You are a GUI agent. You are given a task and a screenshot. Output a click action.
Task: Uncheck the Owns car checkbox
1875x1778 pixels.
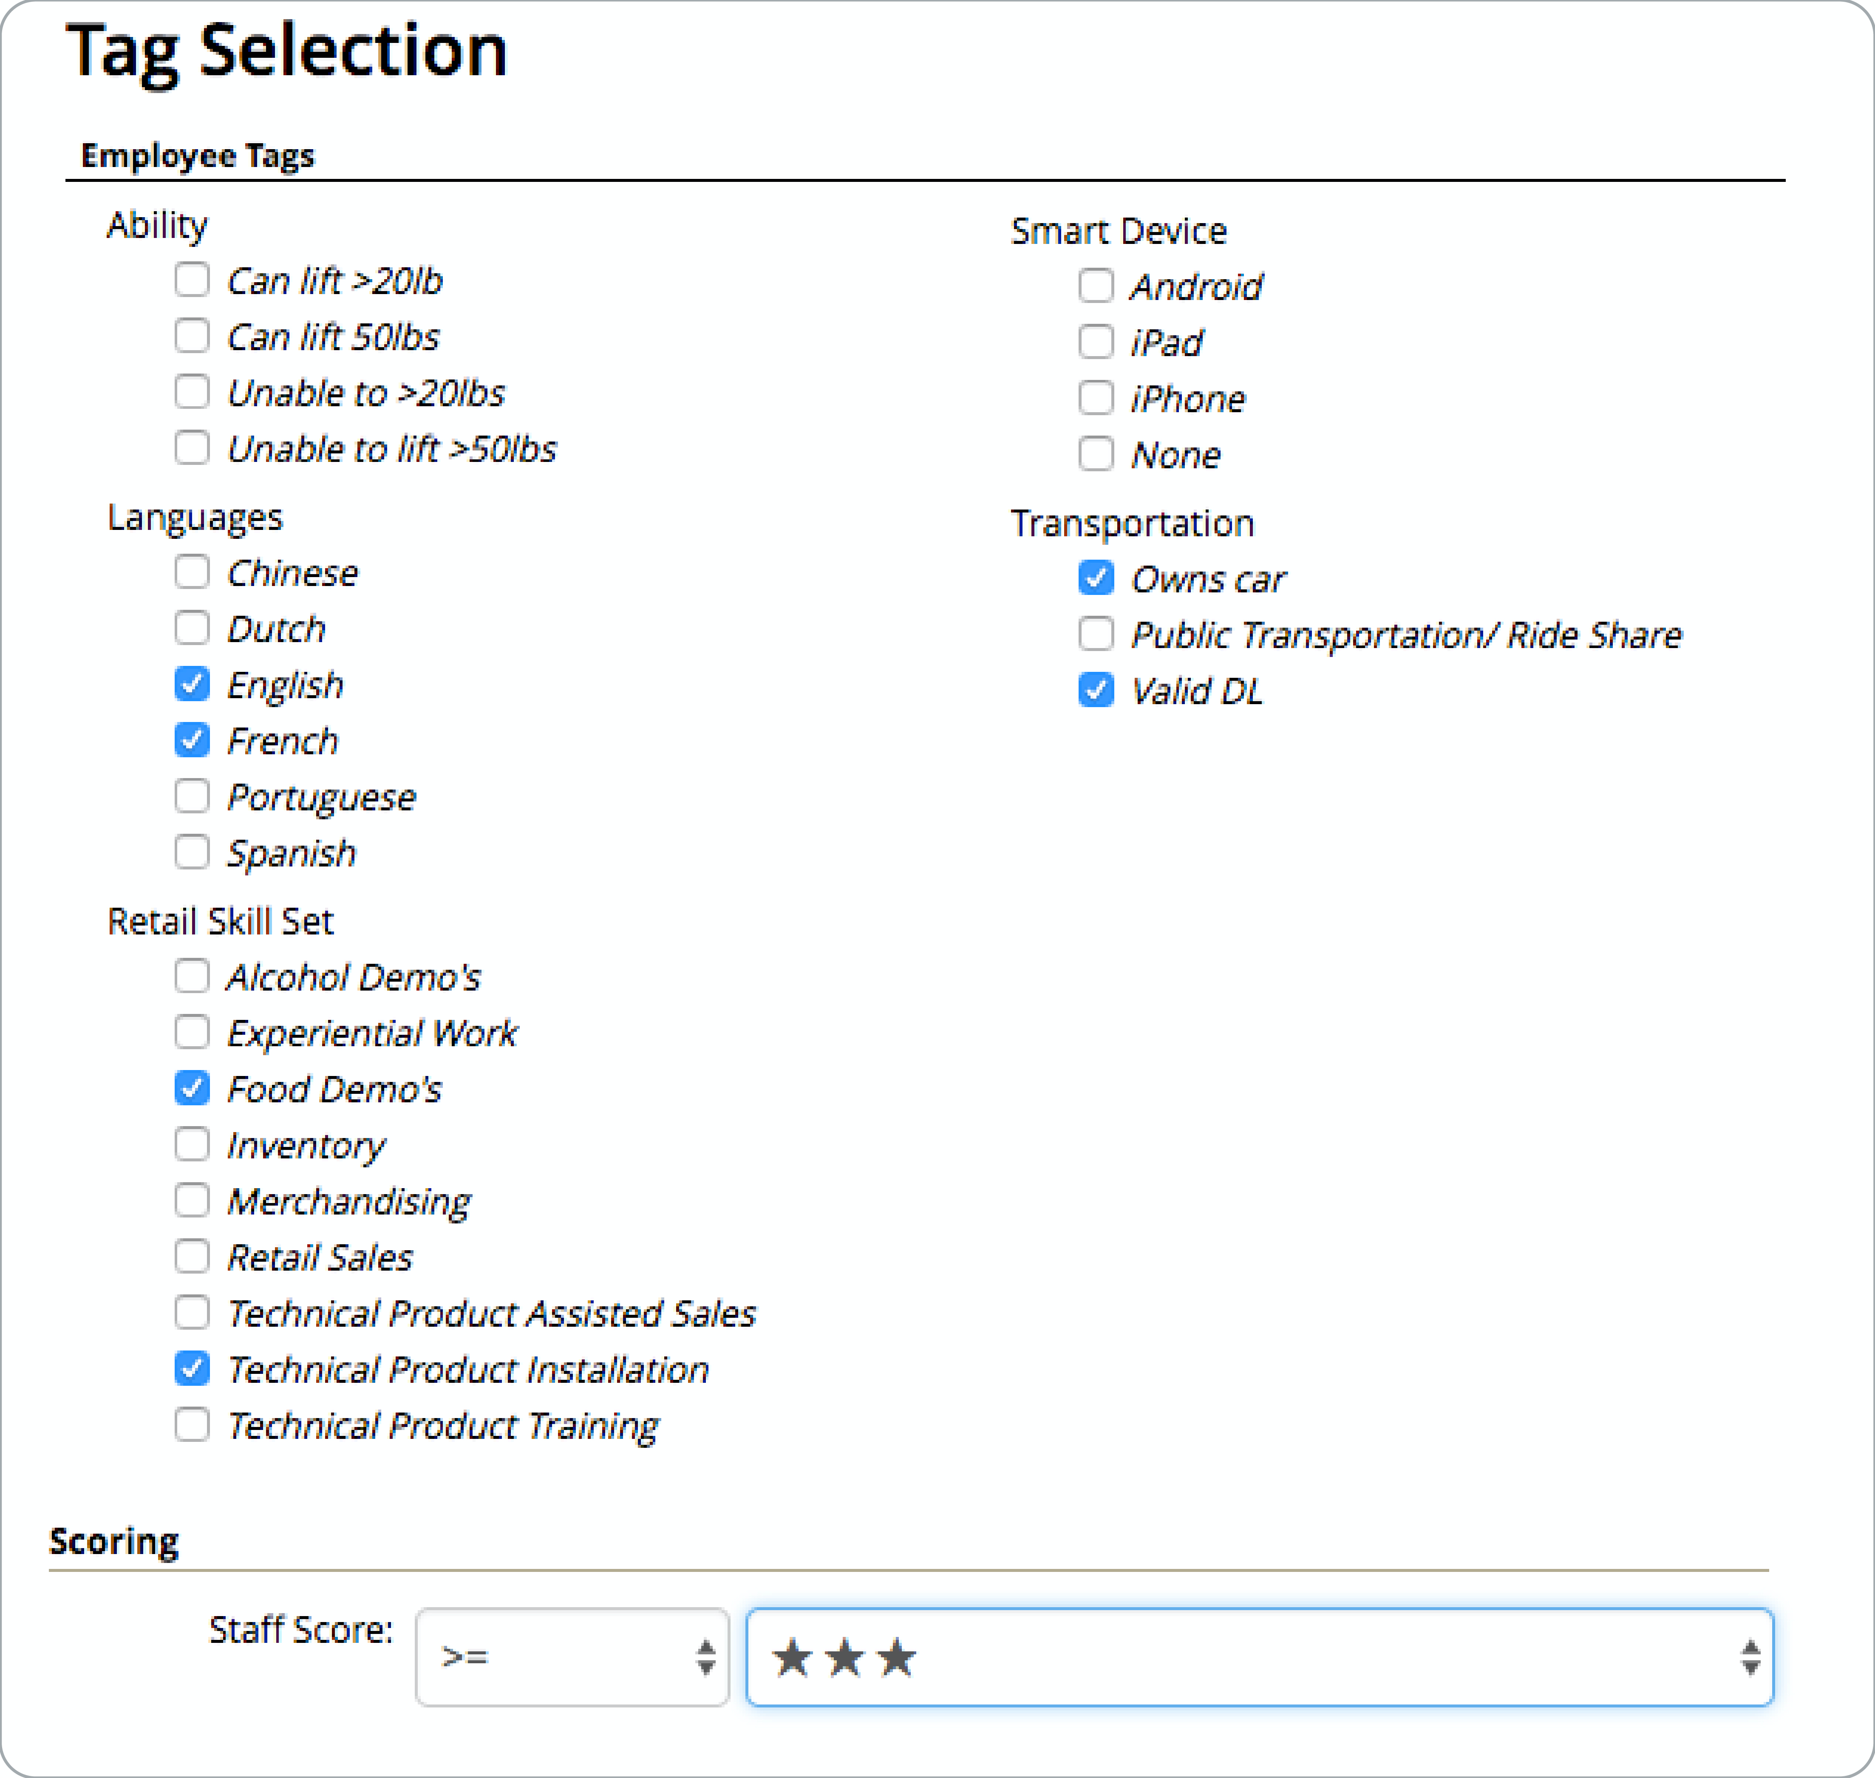point(1096,577)
